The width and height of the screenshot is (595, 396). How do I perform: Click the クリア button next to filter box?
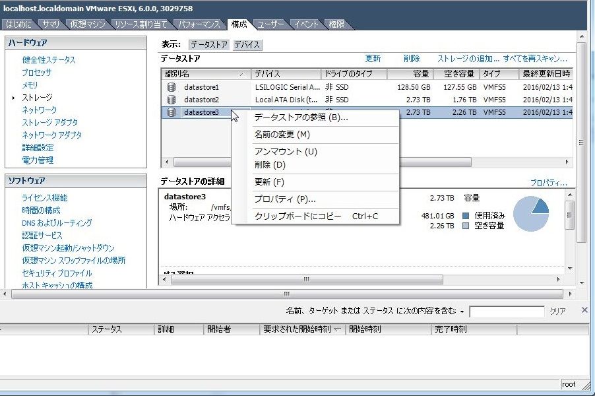click(x=557, y=312)
